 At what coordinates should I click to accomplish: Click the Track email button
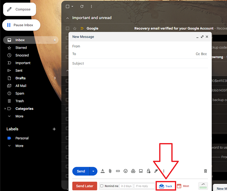166,186
